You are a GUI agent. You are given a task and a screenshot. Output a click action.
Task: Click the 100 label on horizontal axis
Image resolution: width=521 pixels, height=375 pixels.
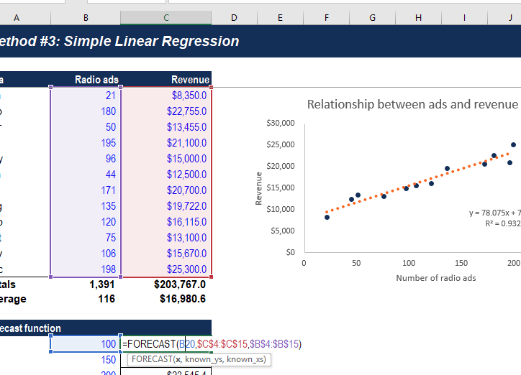coord(409,263)
